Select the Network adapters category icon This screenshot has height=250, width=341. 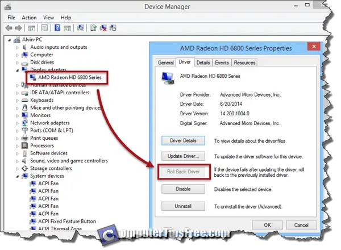tap(25, 123)
